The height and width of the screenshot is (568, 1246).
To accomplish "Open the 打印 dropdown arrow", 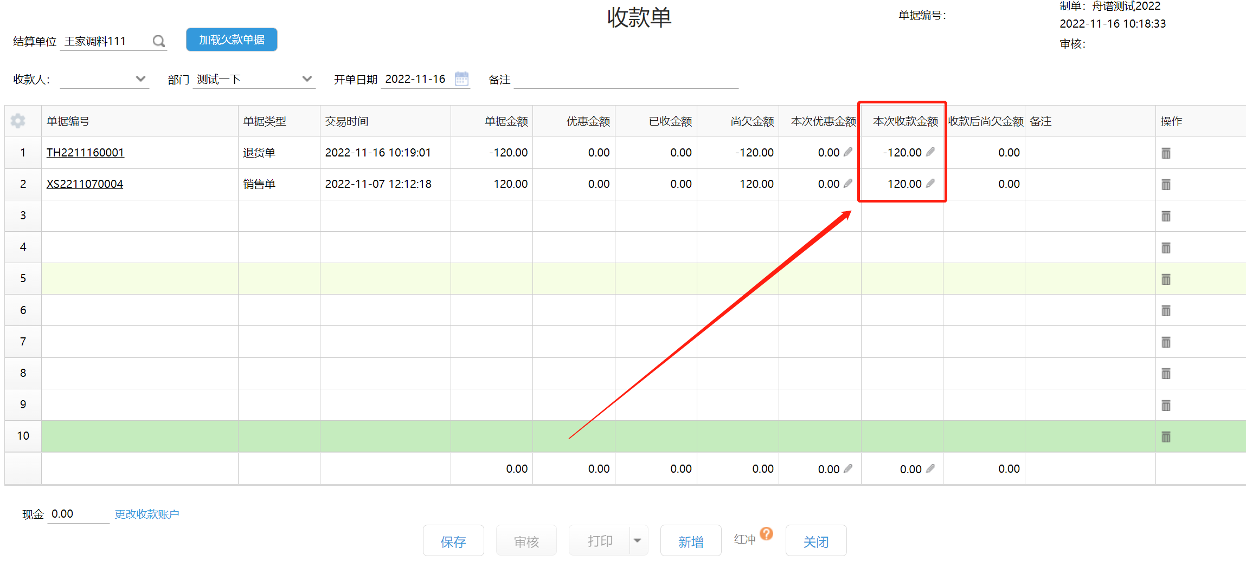I will click(638, 540).
